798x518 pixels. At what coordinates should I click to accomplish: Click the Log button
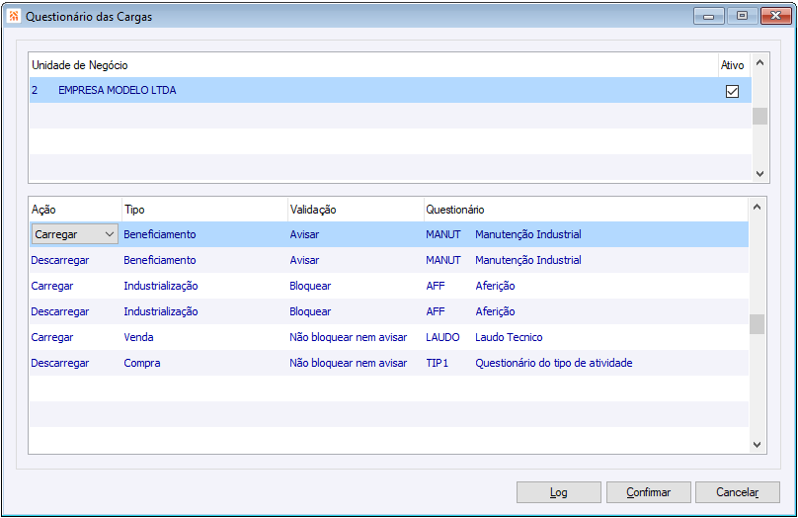coord(558,492)
